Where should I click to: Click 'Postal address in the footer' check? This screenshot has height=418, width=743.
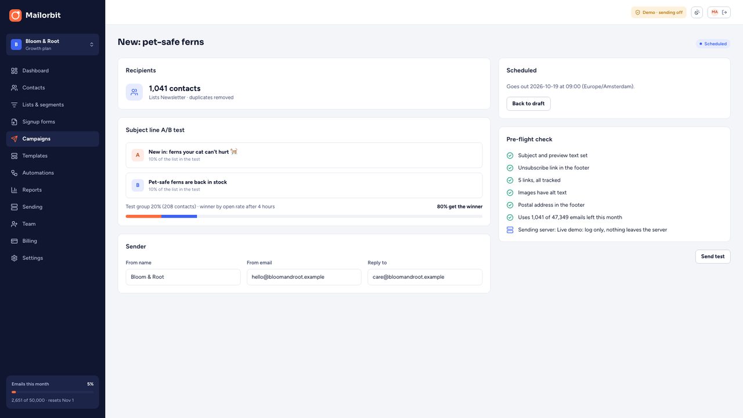point(551,205)
